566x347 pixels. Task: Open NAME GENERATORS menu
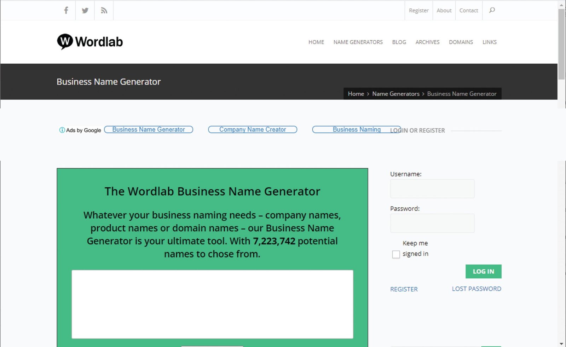(x=358, y=42)
